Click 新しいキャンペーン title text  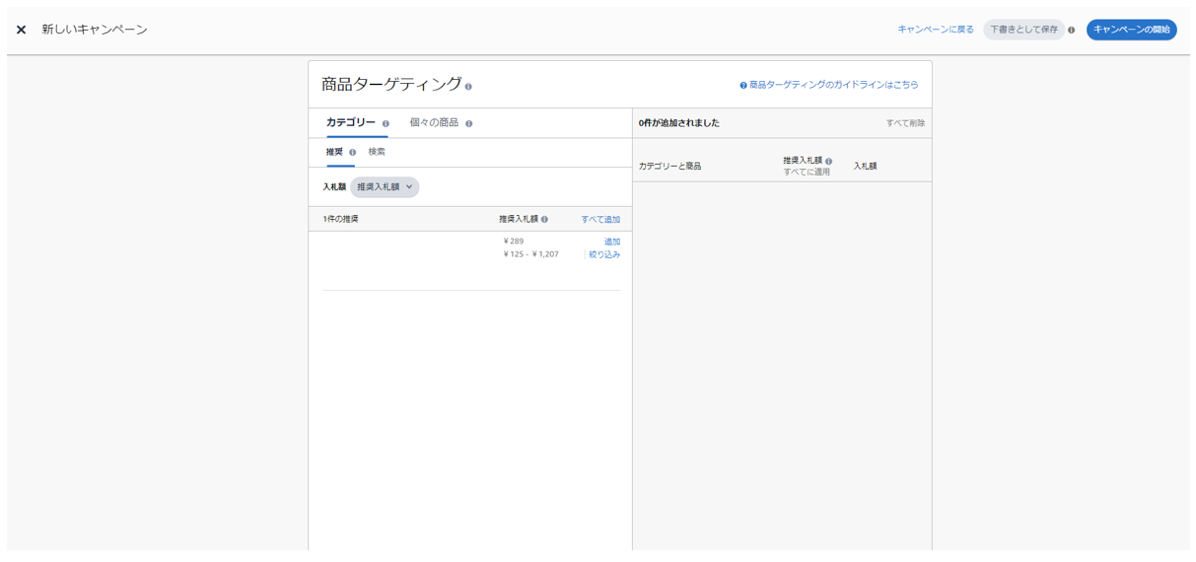95,30
